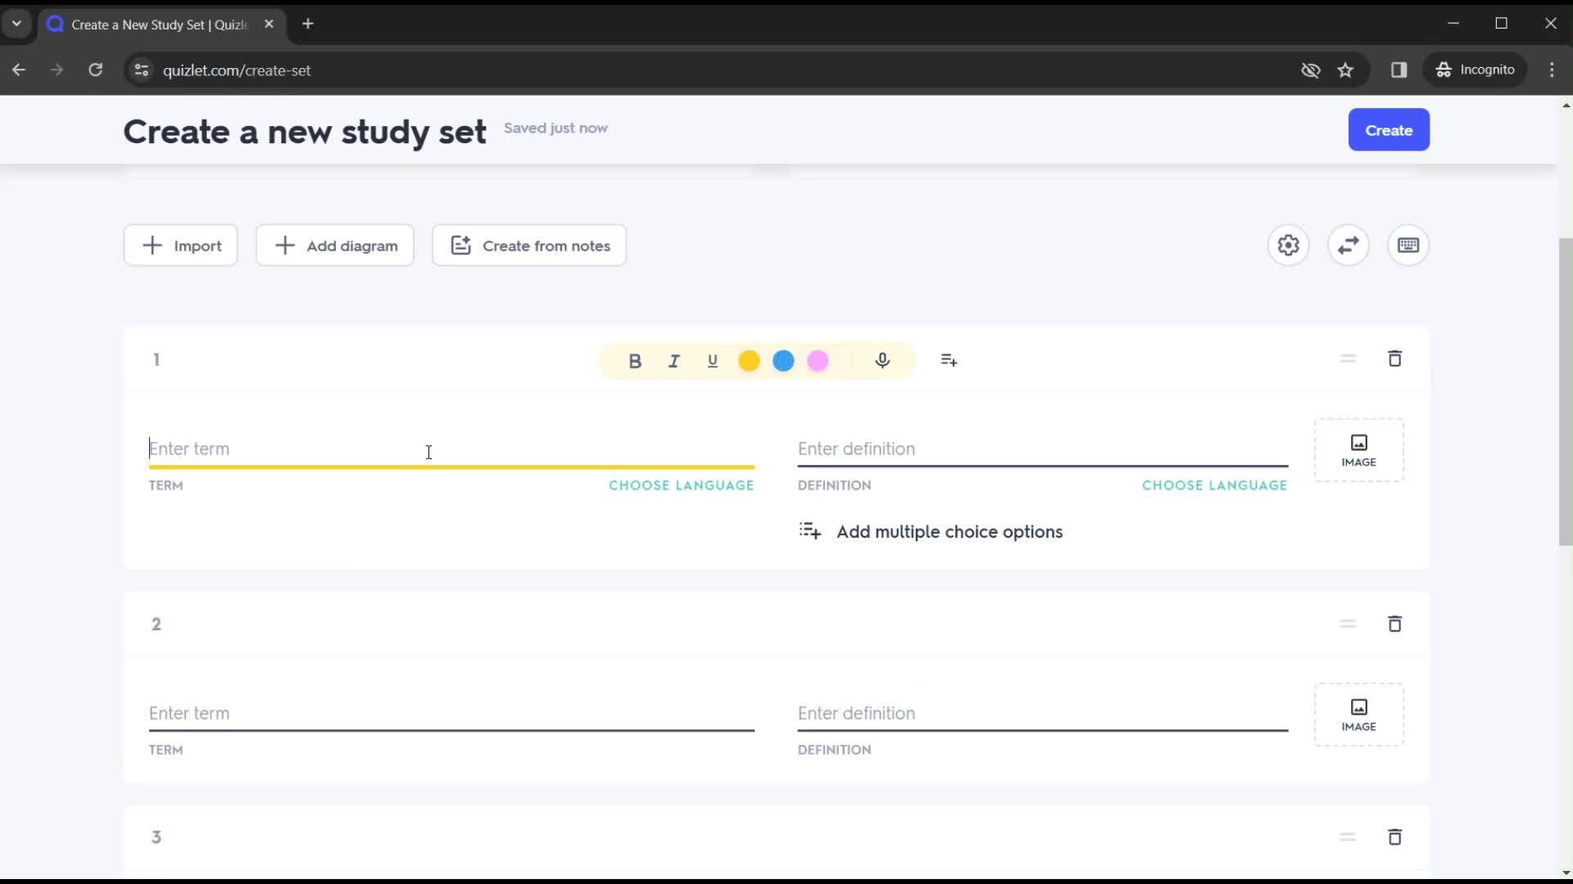Choose language for term field

(682, 485)
